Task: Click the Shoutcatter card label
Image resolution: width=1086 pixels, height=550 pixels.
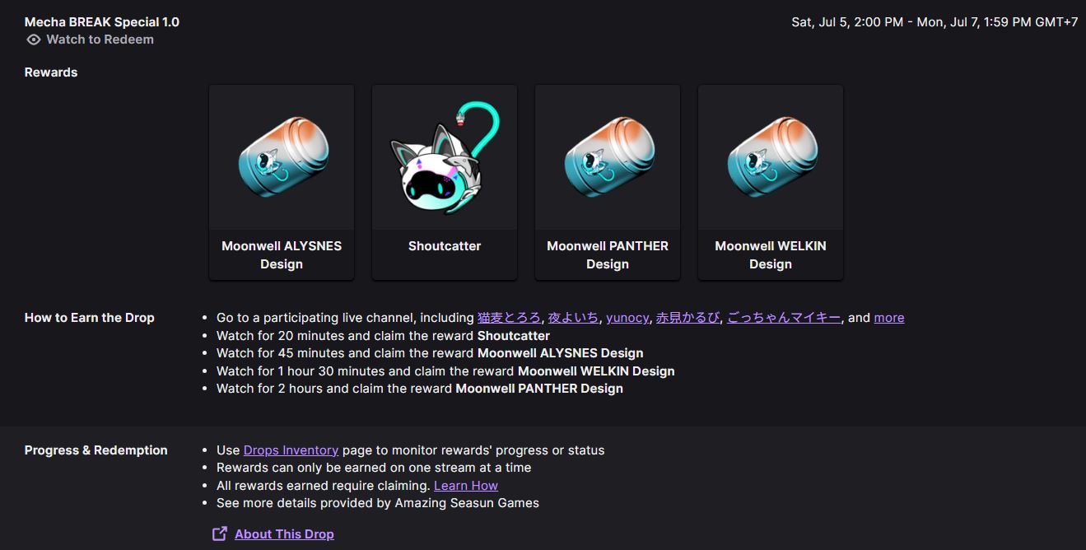Action: (x=445, y=246)
